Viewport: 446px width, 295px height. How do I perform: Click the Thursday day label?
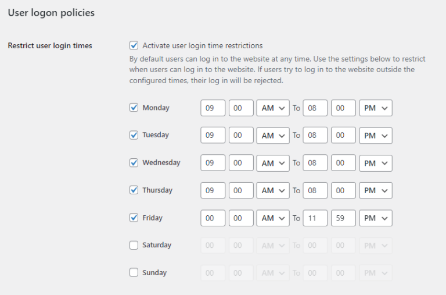[157, 190]
